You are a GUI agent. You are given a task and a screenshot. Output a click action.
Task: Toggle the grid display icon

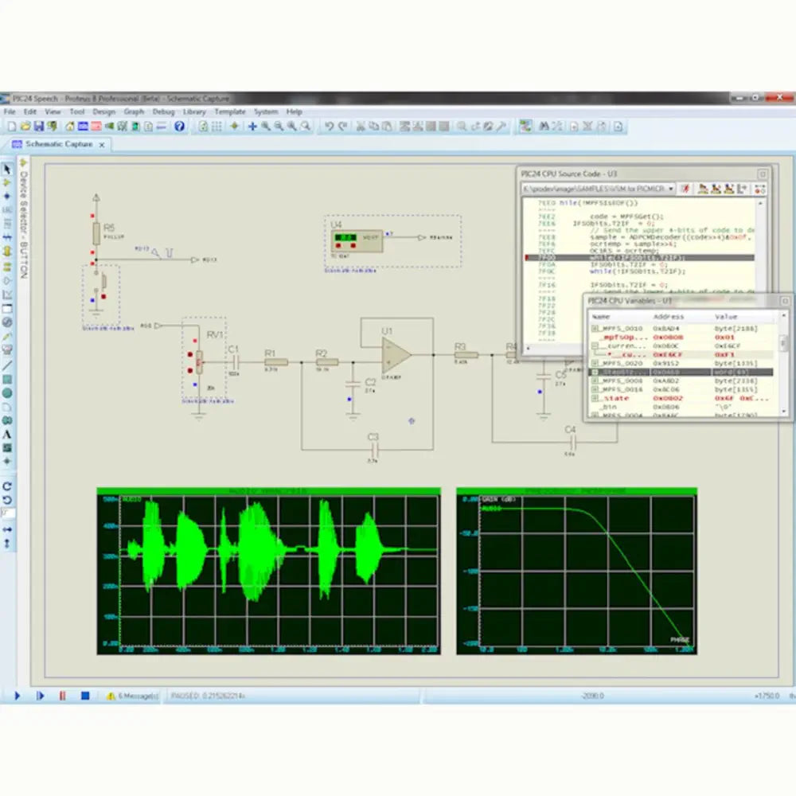217,126
